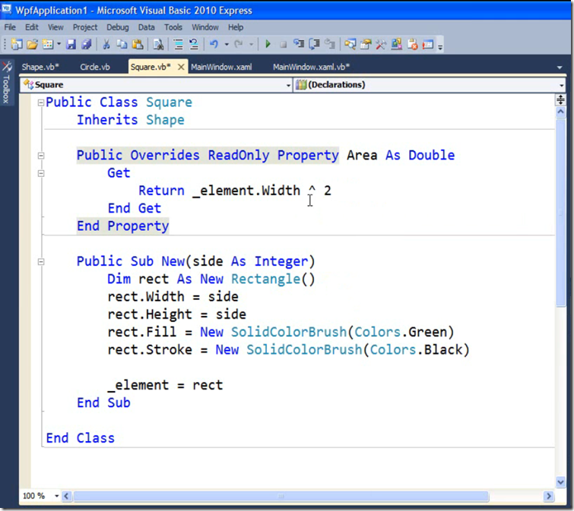Click the New Project toolbar icon
The image size is (574, 511).
17,44
